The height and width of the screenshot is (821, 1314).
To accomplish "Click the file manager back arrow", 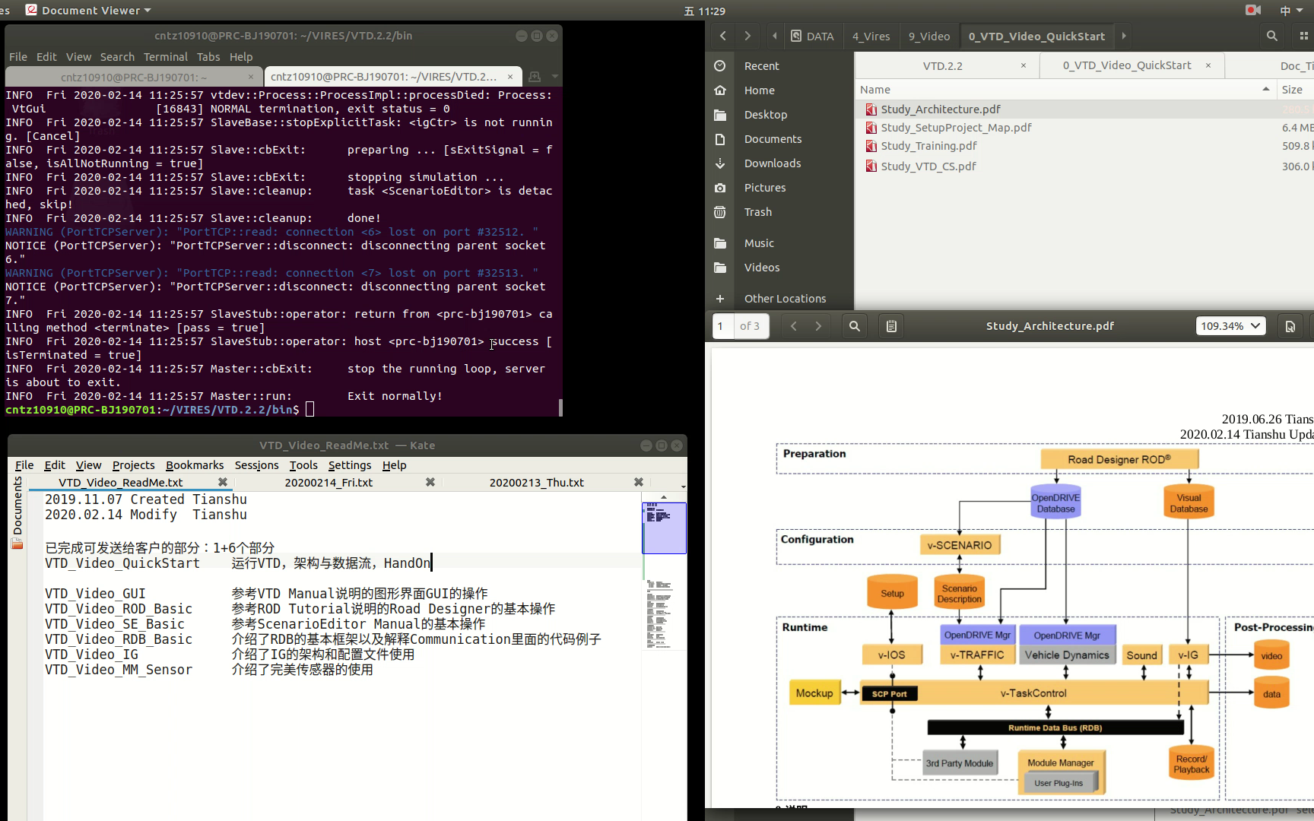I will (x=722, y=36).
